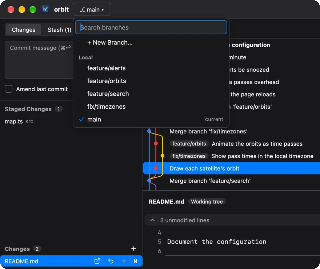Click the fix/timezones branch tag in graph
This screenshot has width=320, height=269.
point(189,156)
